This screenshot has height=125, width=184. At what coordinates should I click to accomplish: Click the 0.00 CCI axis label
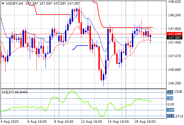click(x=171, y=104)
